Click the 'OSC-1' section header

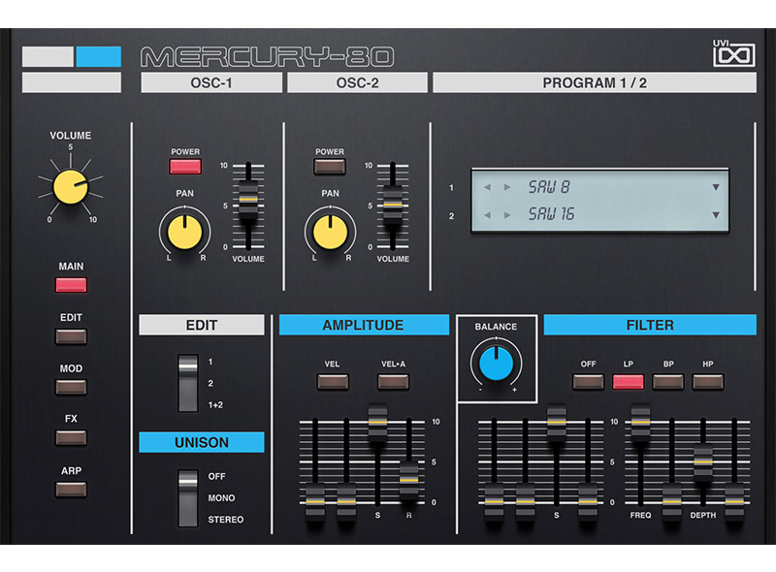(x=211, y=82)
